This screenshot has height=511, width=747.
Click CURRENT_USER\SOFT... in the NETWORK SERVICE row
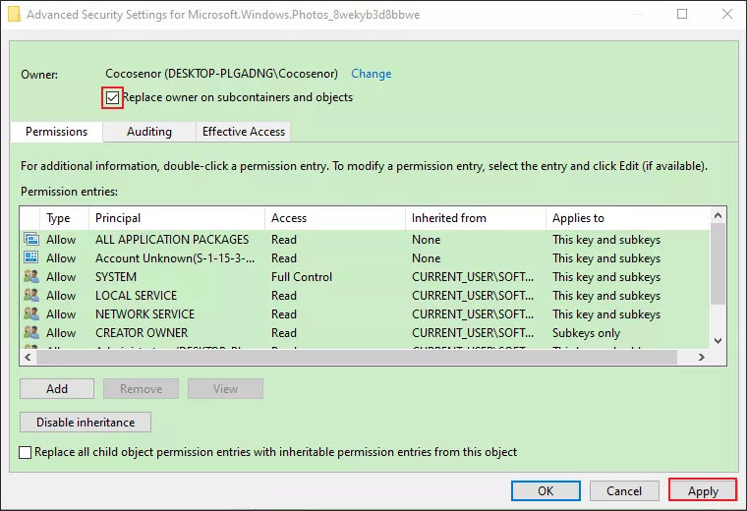point(473,313)
